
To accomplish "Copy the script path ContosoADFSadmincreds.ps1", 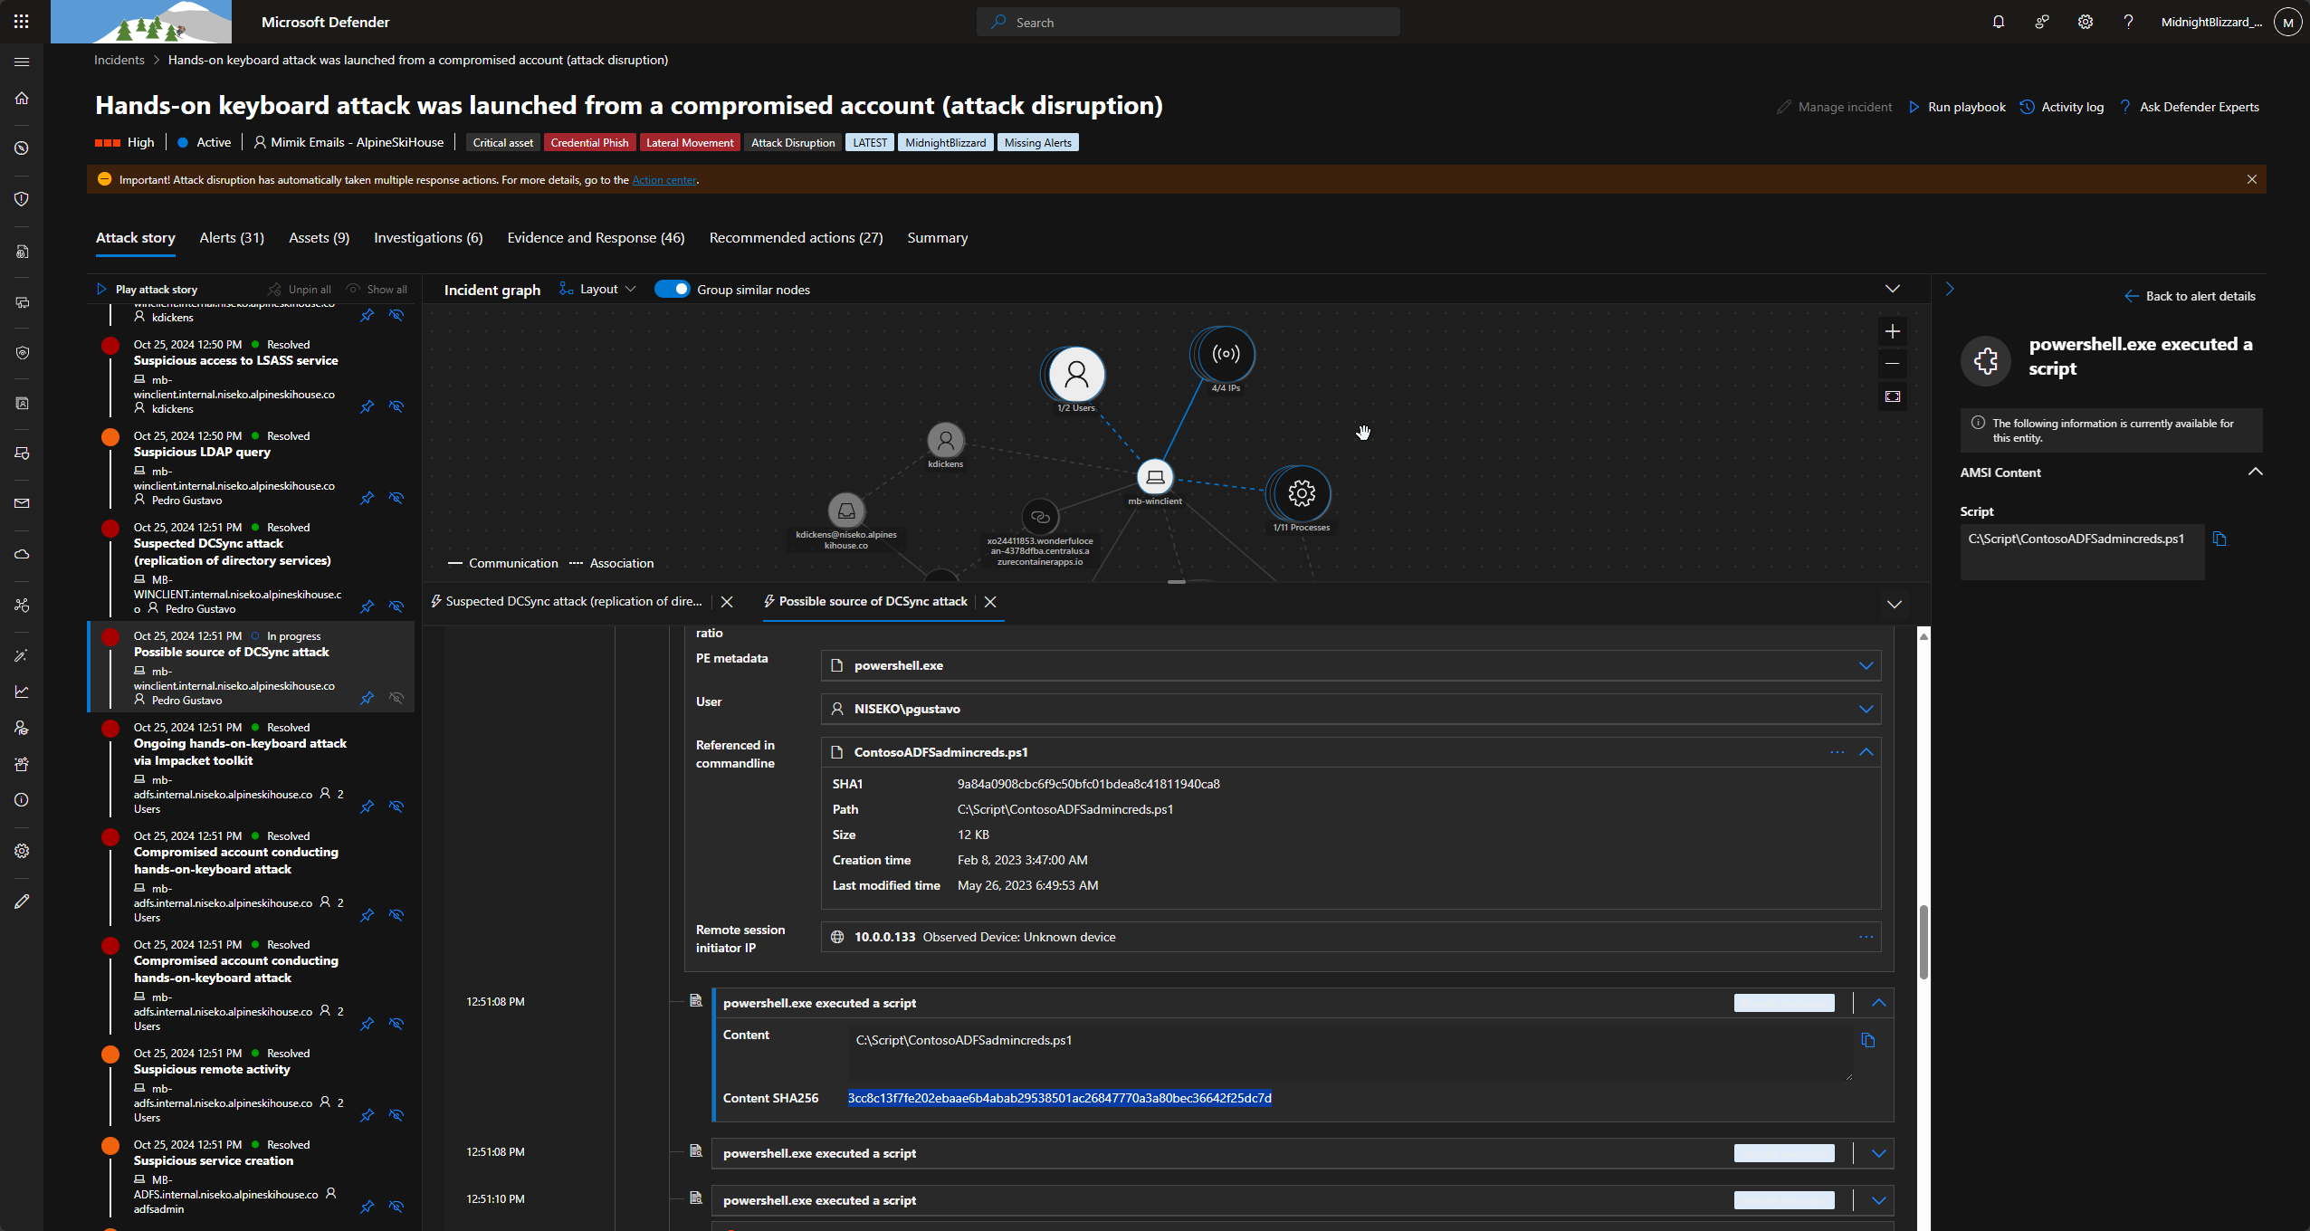I will tap(2219, 539).
